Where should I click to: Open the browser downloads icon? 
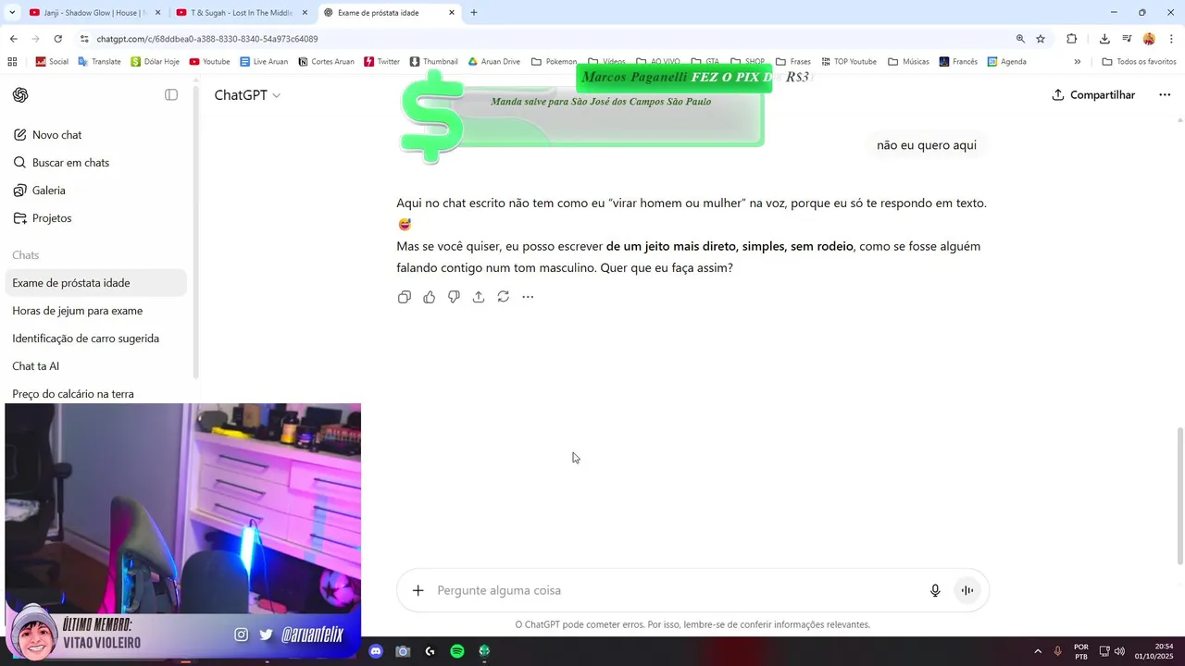1104,39
